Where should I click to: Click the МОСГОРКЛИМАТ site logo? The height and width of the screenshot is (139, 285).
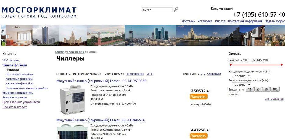(x=39, y=12)
